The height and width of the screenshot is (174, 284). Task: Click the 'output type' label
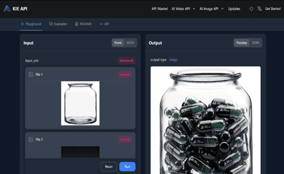[x=158, y=60]
